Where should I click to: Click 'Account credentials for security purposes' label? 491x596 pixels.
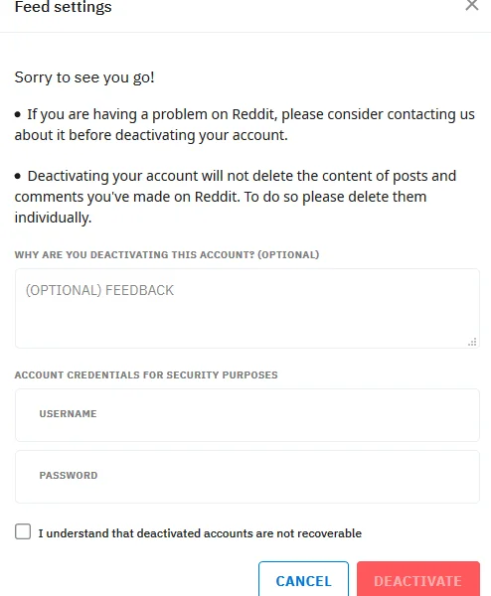[x=146, y=374]
